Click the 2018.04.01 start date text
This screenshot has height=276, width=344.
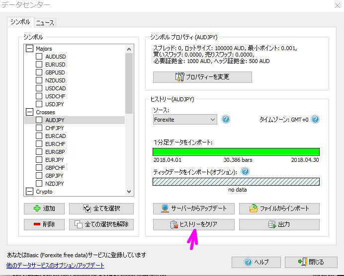click(168, 160)
